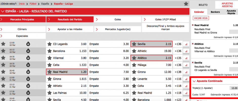Screen dimensions: 238x101
Task: Open live timer icon for 16:15 18 Mar match
Action: tap(28, 51)
